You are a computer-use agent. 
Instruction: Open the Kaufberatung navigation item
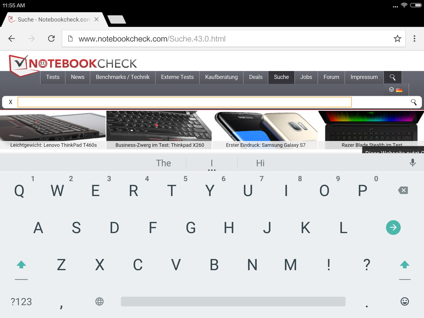click(221, 77)
